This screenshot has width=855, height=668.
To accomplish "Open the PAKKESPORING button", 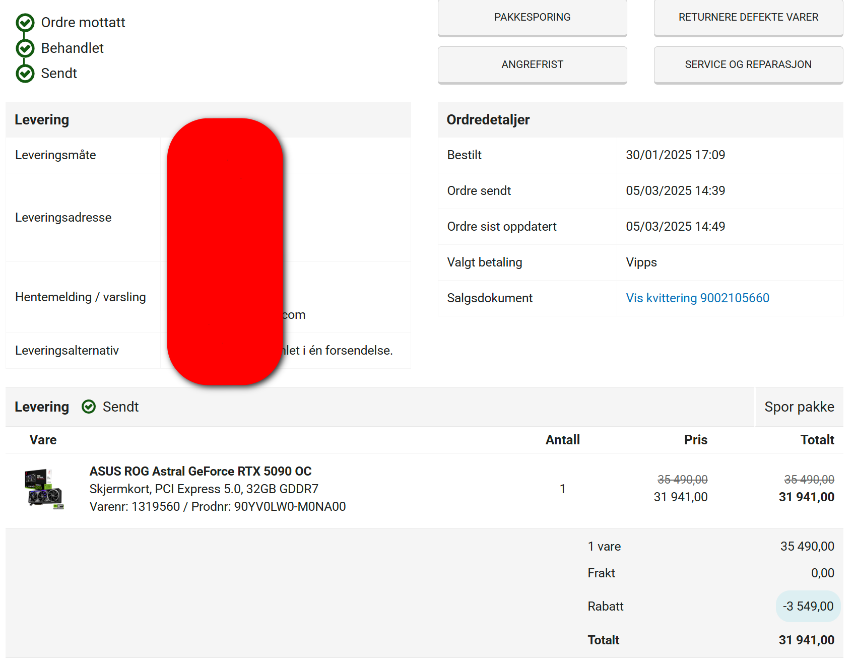I will (x=532, y=18).
